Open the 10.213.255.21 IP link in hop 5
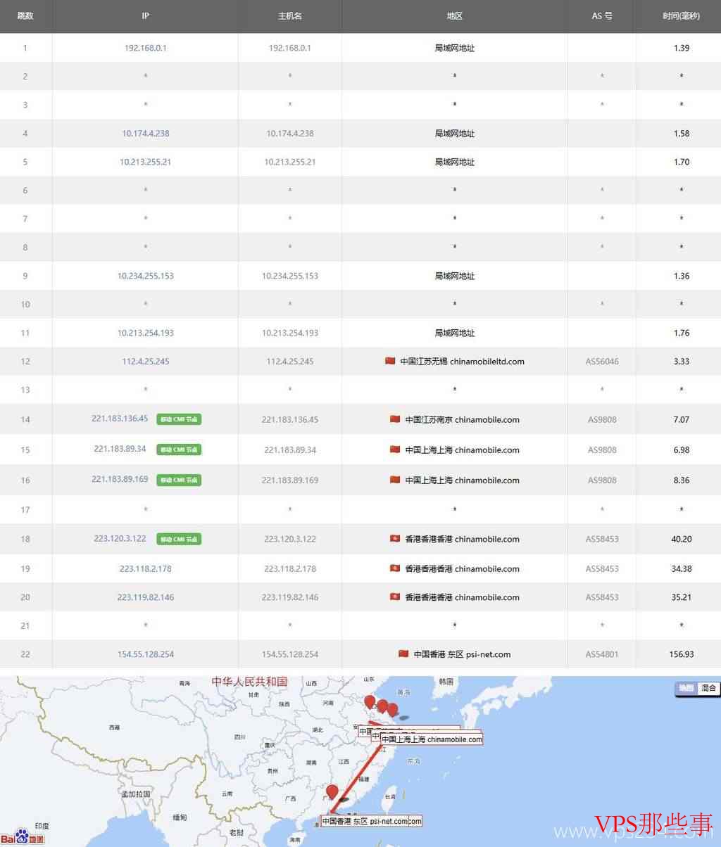Viewport: 721px width, 847px height. pyautogui.click(x=145, y=161)
